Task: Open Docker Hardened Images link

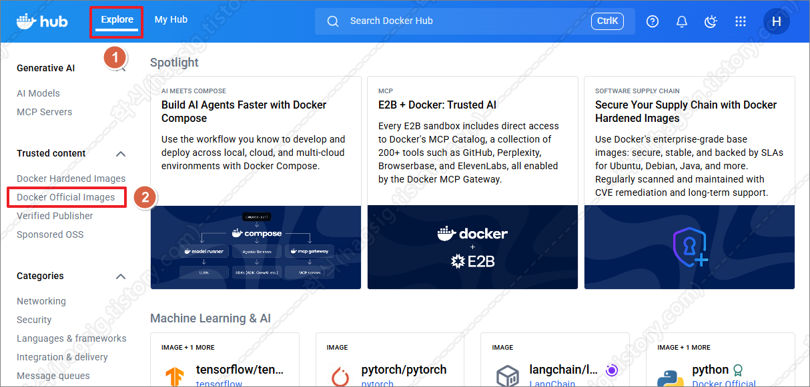Action: 71,179
